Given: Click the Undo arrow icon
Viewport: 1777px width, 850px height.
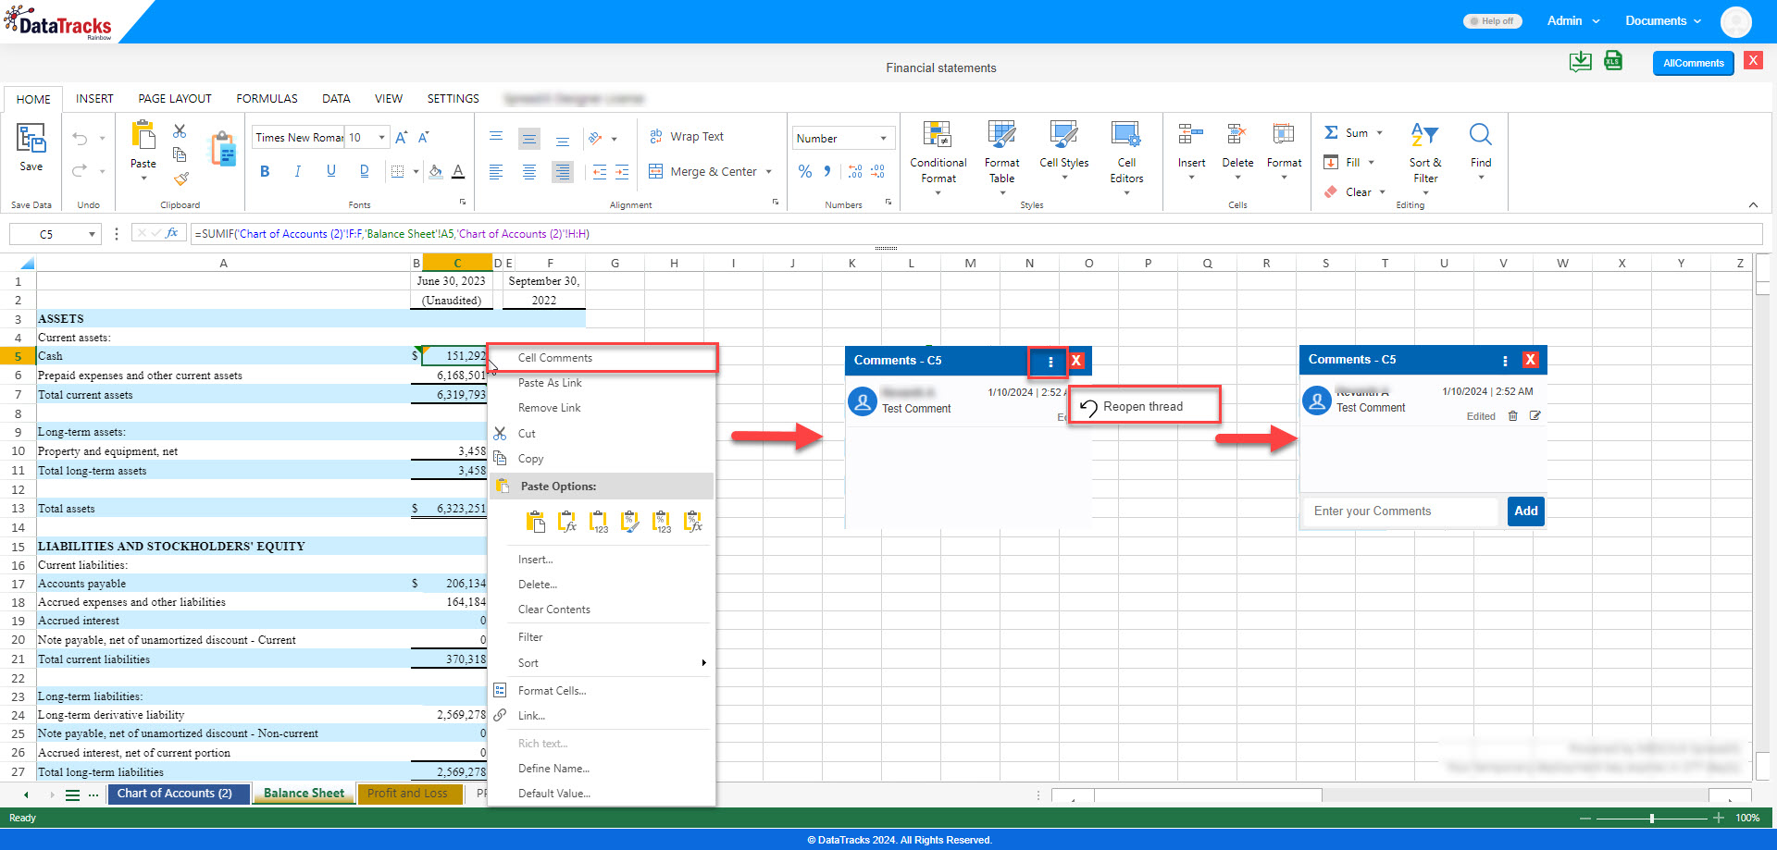Looking at the screenshot, I should click(81, 139).
